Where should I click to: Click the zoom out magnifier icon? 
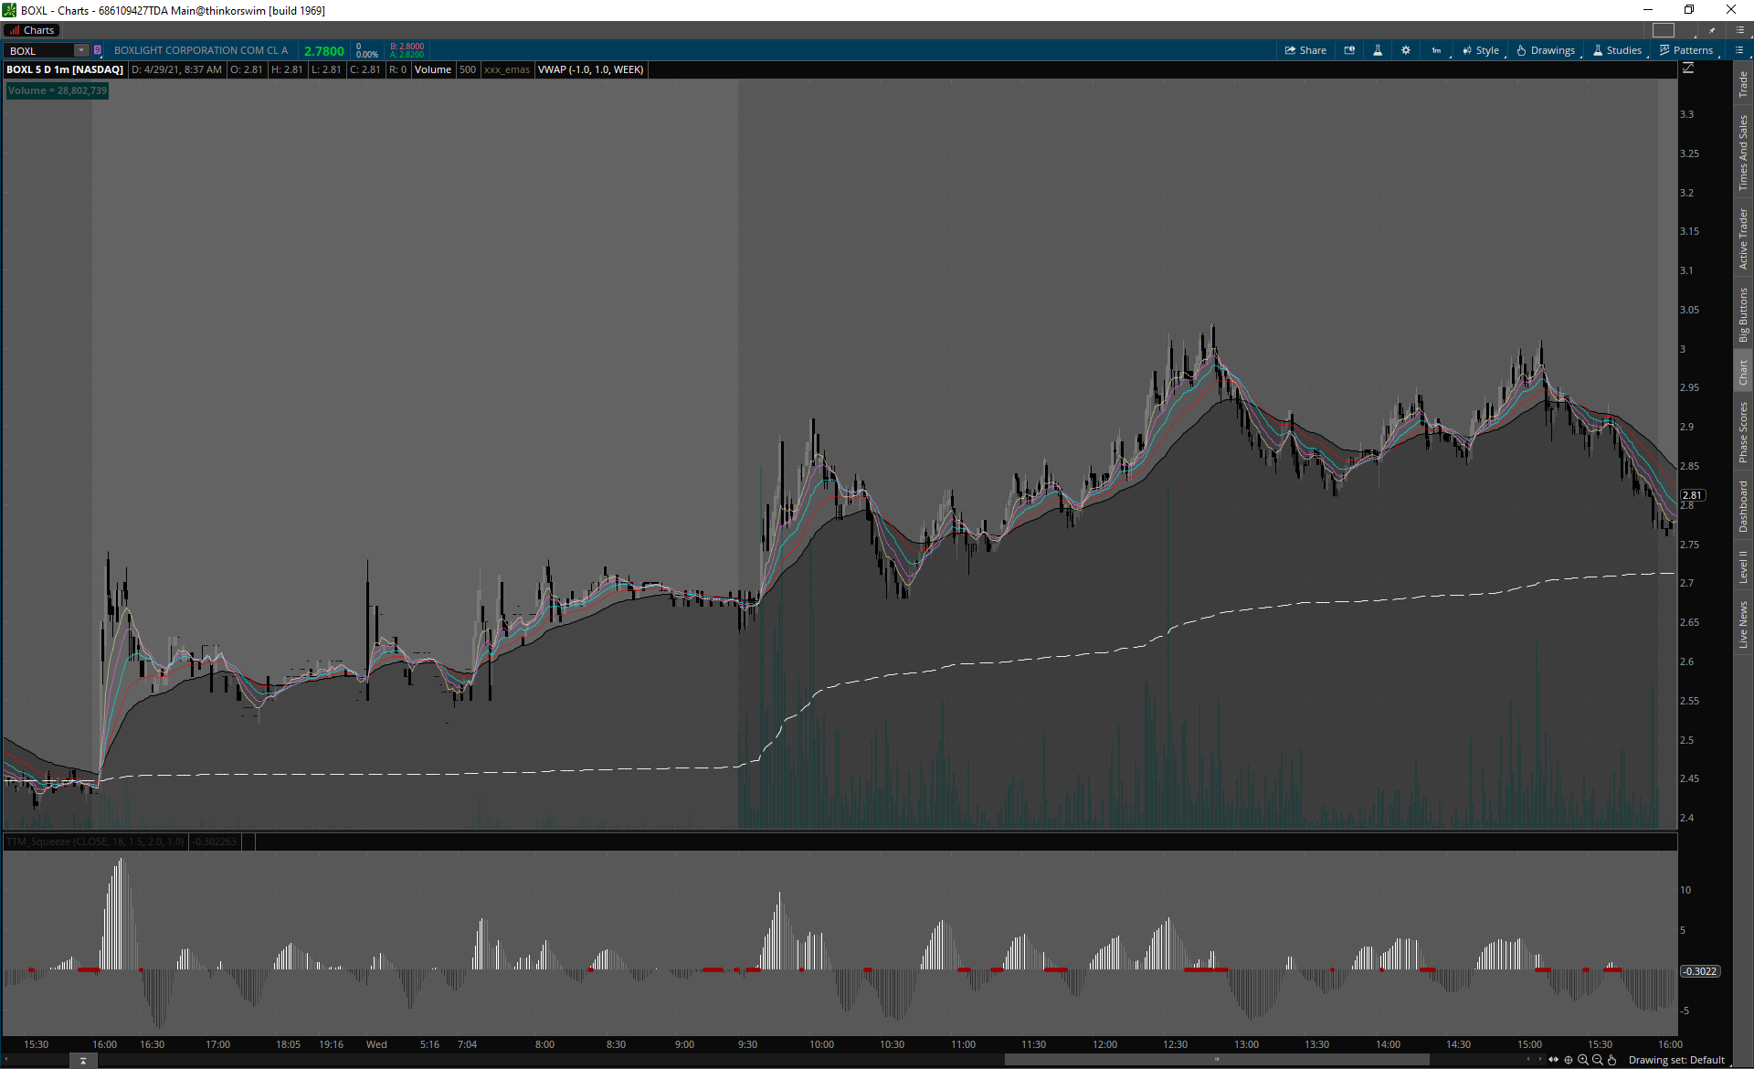coord(1598,1060)
